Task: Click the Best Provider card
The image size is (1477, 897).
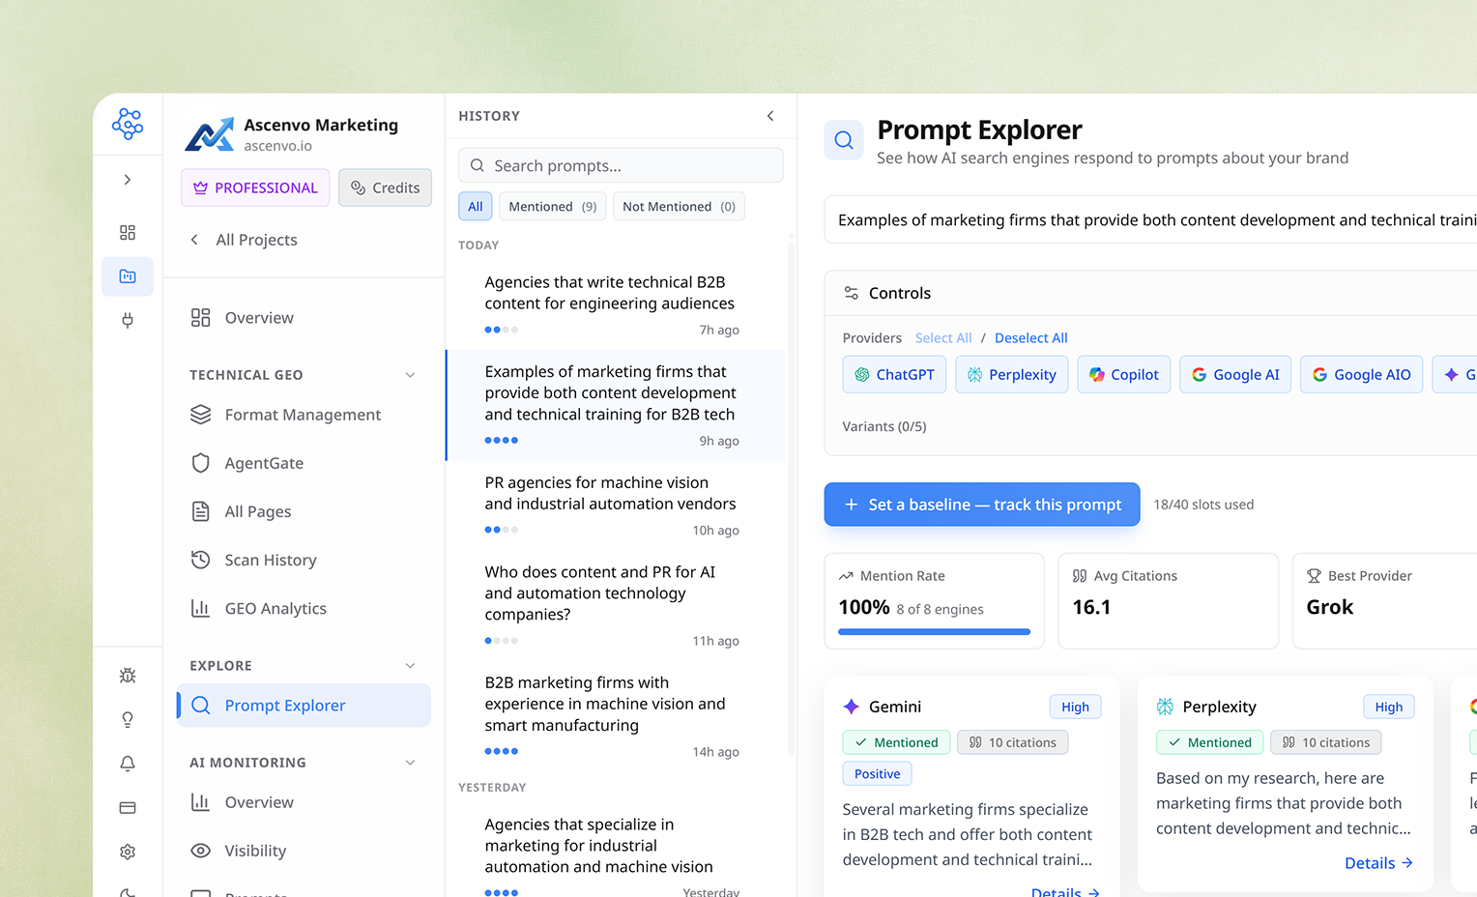Action: pos(1384,600)
